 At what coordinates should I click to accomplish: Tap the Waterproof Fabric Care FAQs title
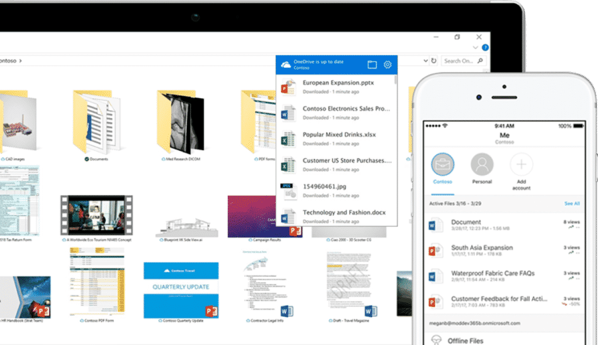tap(493, 273)
